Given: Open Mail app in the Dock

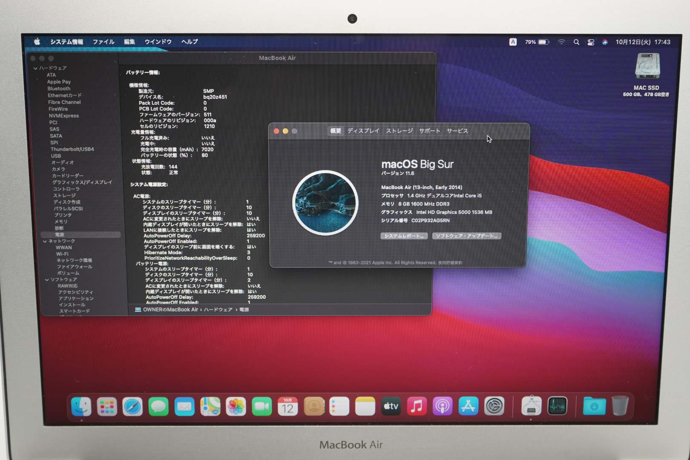Looking at the screenshot, I should [x=184, y=406].
